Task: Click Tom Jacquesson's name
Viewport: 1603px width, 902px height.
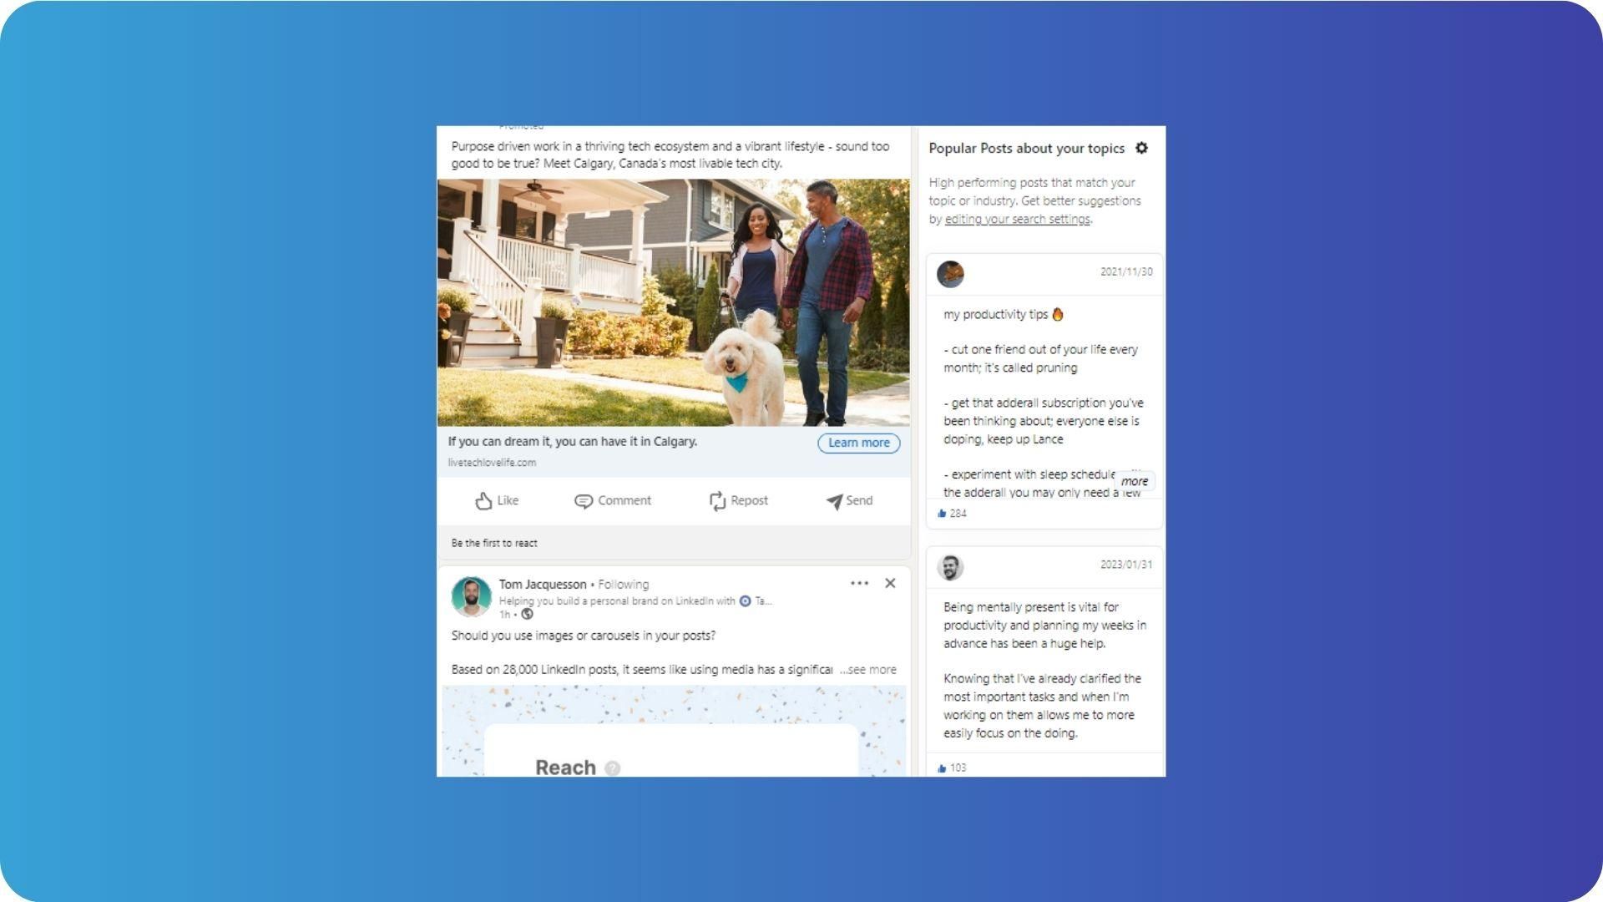Action: click(543, 584)
